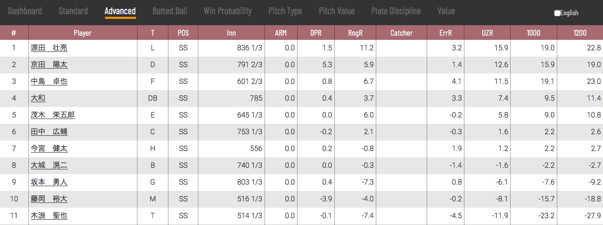
Task: Open the Win Probability tab
Action: (228, 11)
